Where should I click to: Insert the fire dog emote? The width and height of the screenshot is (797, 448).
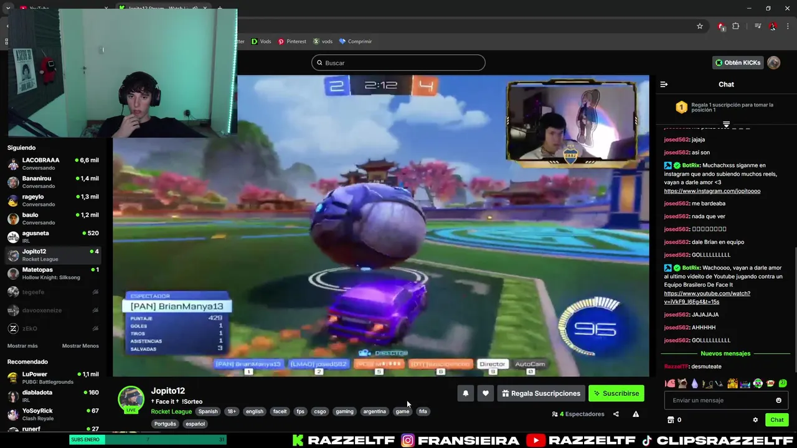pyautogui.click(x=733, y=384)
